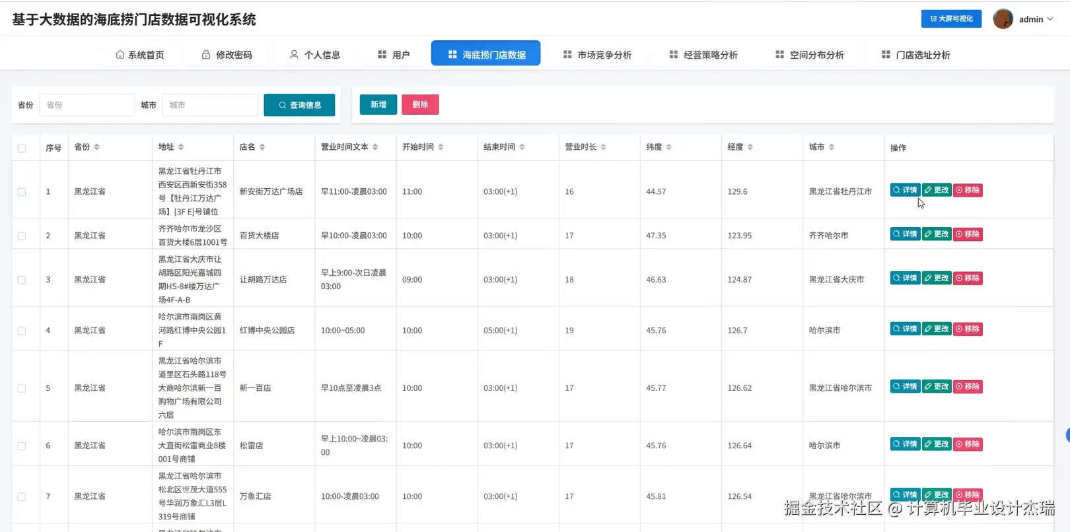View 详情 for 新安街万达广场店
1070x532 pixels.
905,190
